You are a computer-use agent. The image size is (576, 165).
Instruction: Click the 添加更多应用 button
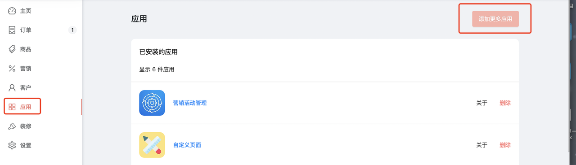point(495,19)
